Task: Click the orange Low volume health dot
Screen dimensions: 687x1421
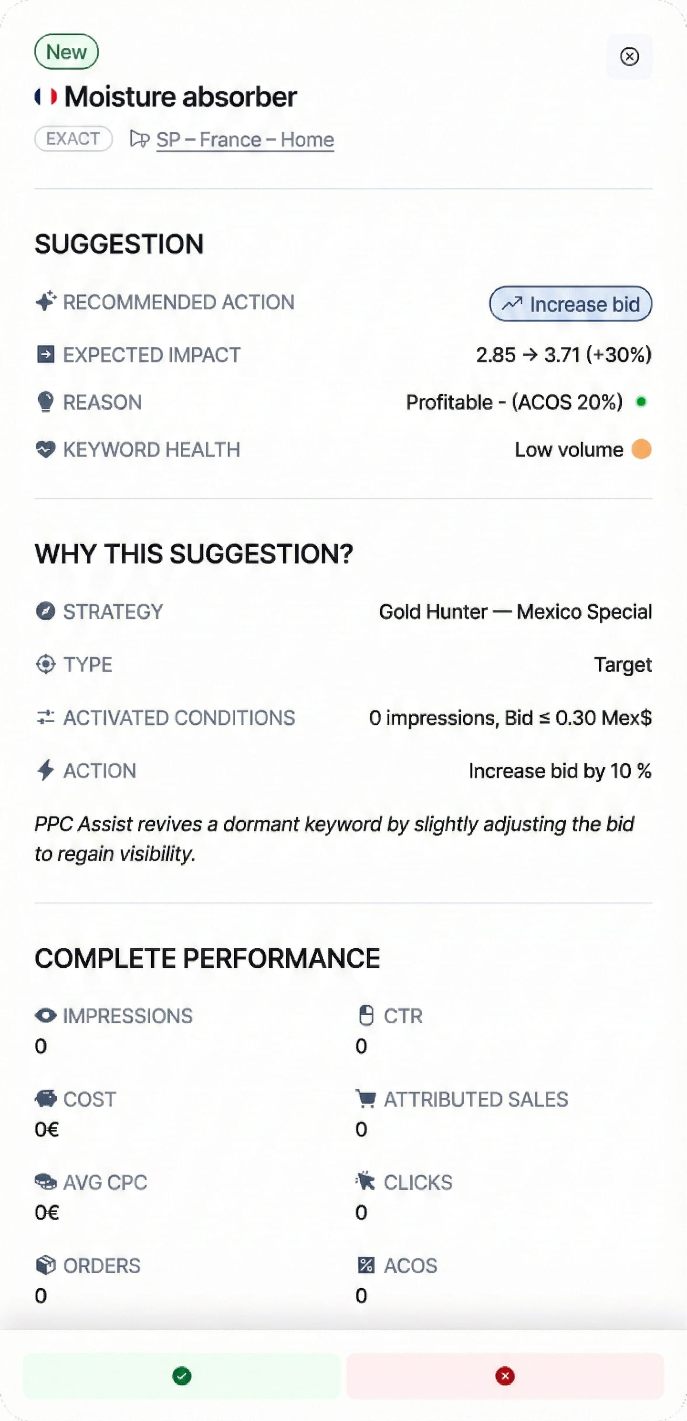Action: click(641, 449)
